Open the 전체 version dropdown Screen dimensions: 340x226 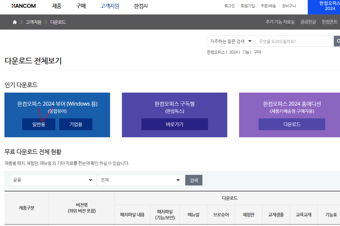(140, 180)
